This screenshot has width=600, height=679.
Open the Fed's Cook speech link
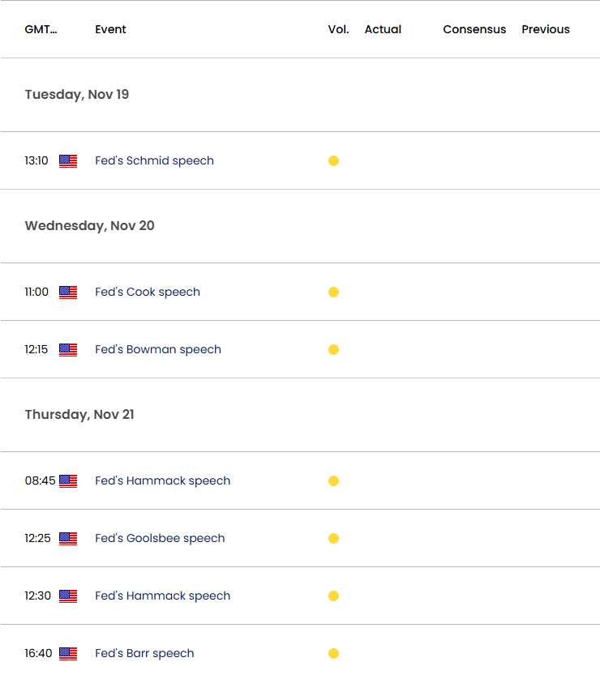(148, 292)
